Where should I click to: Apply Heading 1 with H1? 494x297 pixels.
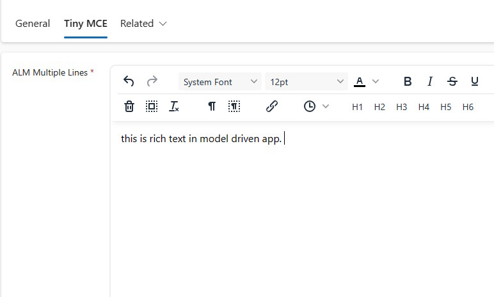pos(357,107)
